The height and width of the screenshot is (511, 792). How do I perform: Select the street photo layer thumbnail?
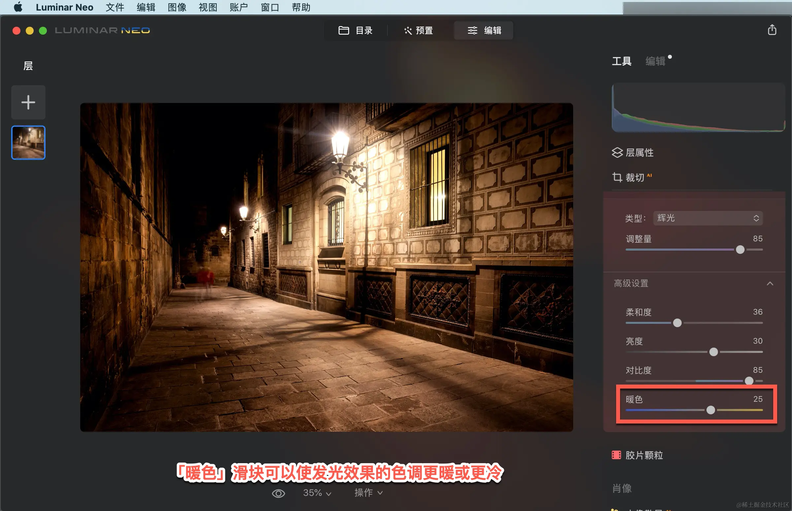pos(28,143)
